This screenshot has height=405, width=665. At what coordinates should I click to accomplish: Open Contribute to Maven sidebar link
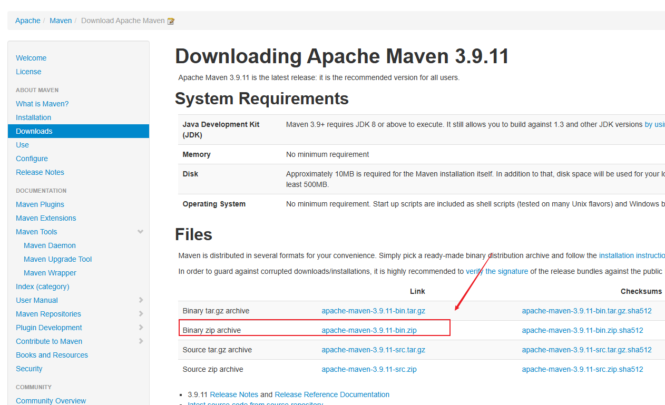49,341
